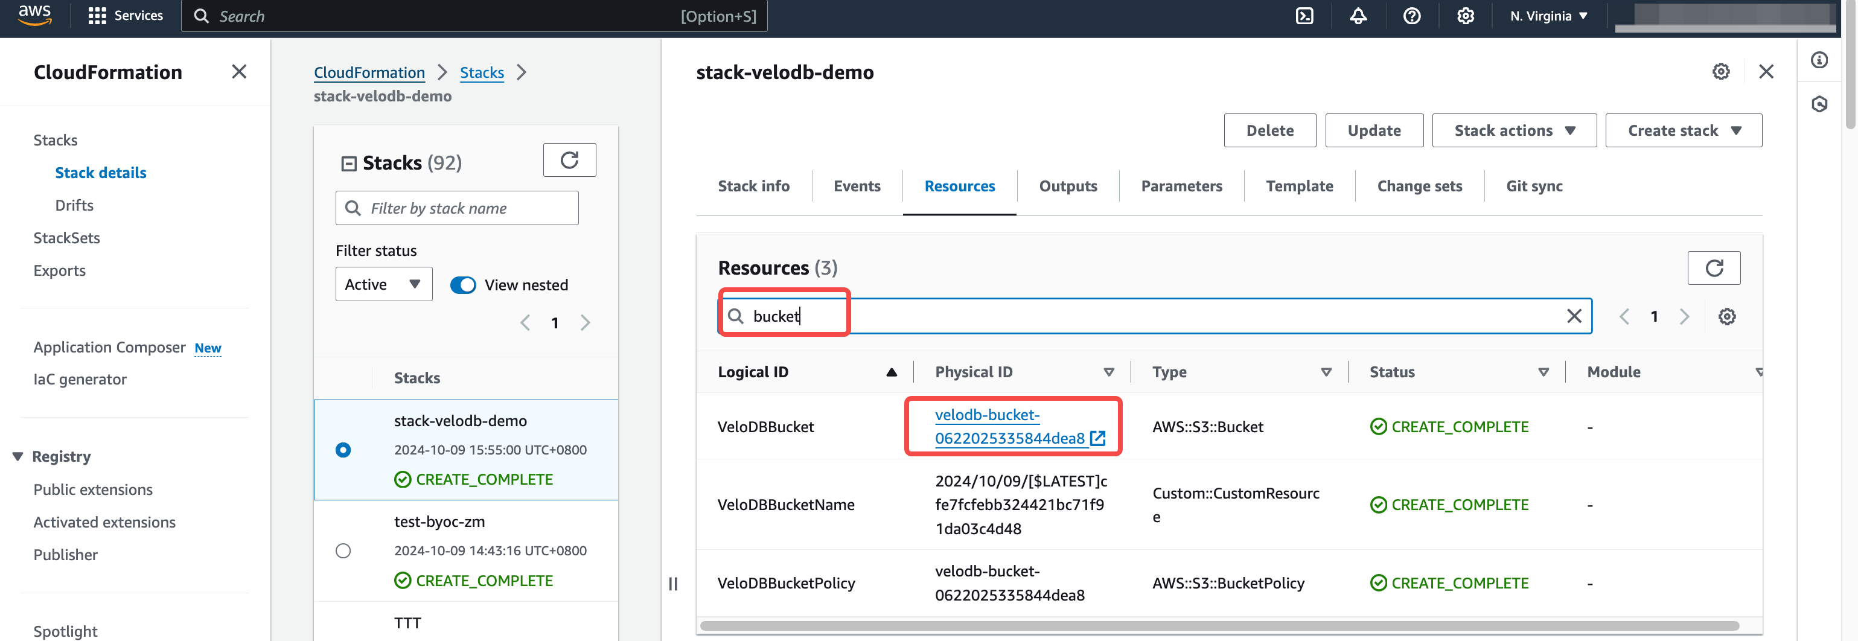This screenshot has height=641, width=1858.
Task: Open the Active filter status dropdown
Action: click(x=383, y=285)
